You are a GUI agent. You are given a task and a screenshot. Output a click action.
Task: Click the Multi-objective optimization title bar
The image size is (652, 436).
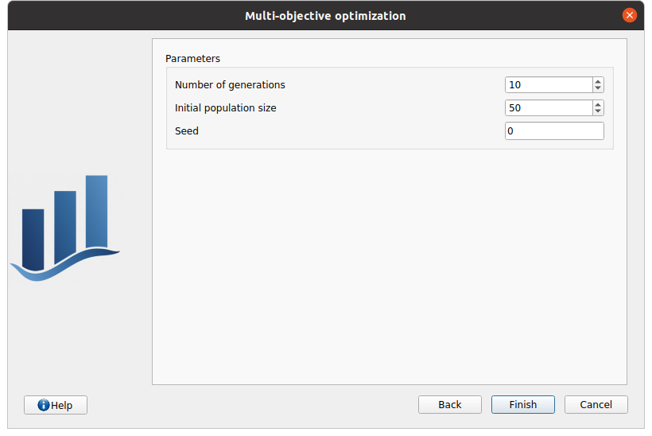point(325,16)
